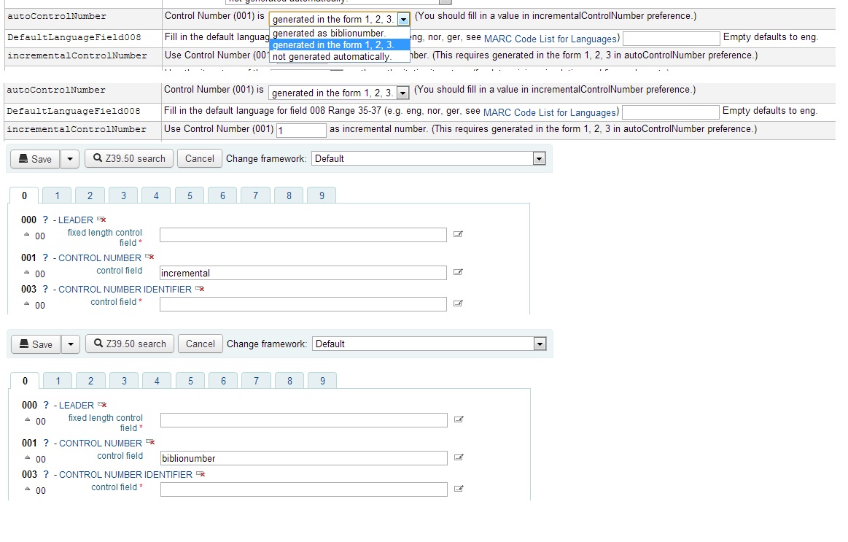This screenshot has height=542, width=848.
Task: Open tag editor icon beside the 'incremental' field
Action: (458, 273)
